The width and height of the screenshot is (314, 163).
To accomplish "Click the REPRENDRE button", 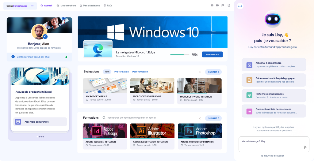I will click(x=212, y=54).
